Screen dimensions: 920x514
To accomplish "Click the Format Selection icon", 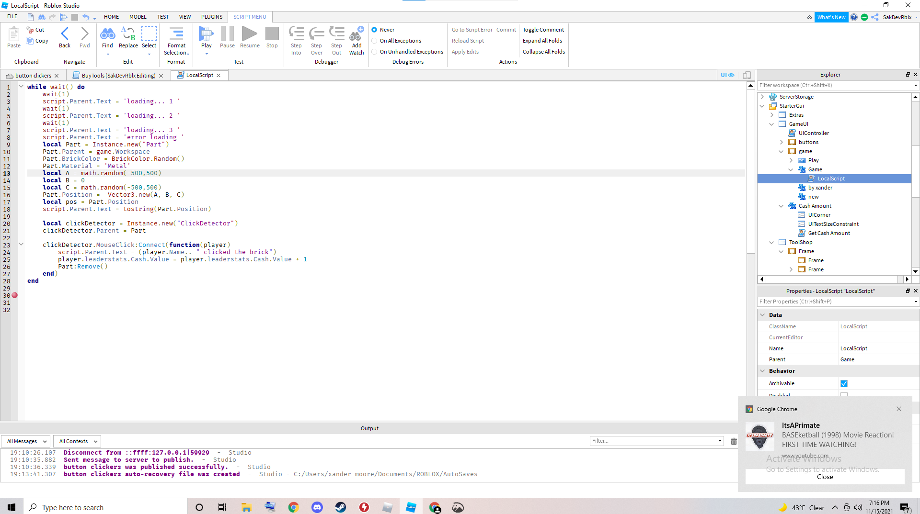I will [x=176, y=34].
